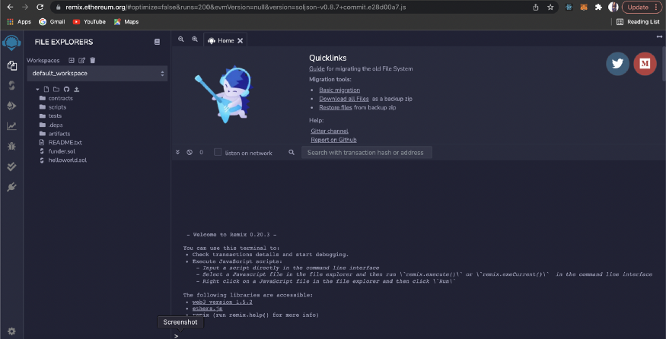Rename workspace using the edit icon
The width and height of the screenshot is (666, 339).
click(x=82, y=60)
